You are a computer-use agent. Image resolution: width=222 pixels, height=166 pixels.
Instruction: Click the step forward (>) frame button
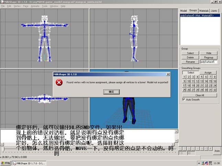198,149
